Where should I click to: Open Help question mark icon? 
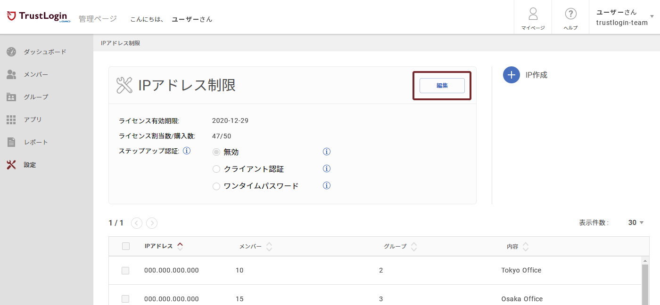pyautogui.click(x=570, y=14)
